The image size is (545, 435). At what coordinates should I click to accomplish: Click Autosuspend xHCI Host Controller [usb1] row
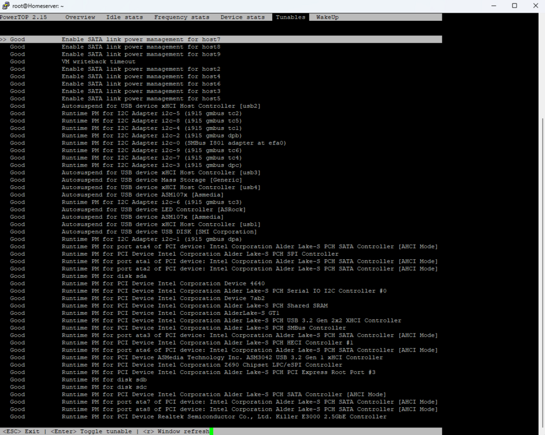point(135,224)
